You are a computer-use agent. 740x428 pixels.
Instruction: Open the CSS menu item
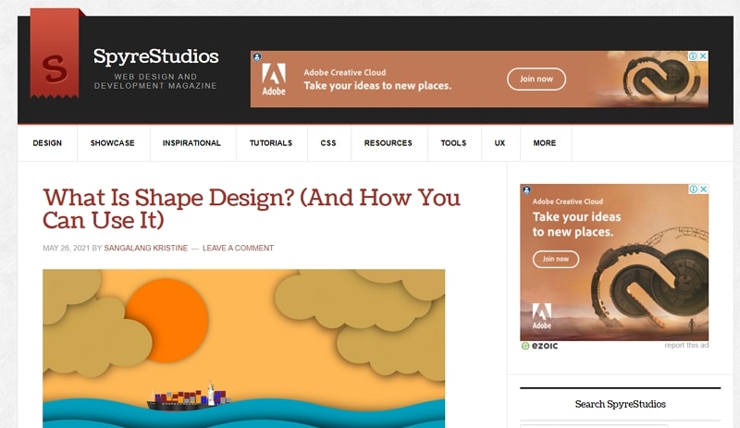[x=328, y=143]
